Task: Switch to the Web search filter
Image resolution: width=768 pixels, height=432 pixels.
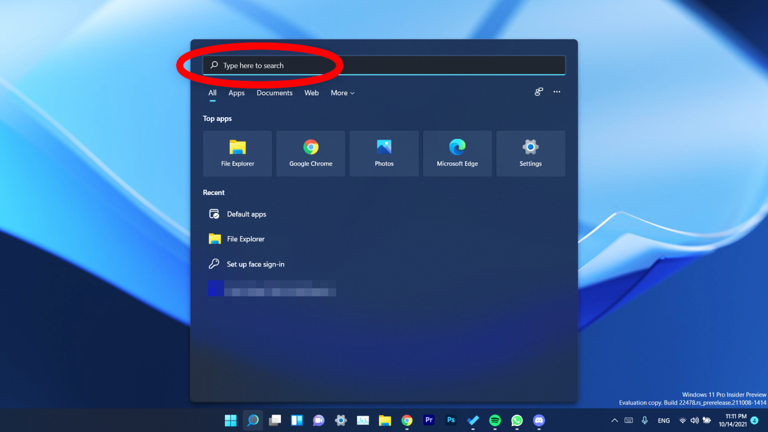Action: pos(311,93)
